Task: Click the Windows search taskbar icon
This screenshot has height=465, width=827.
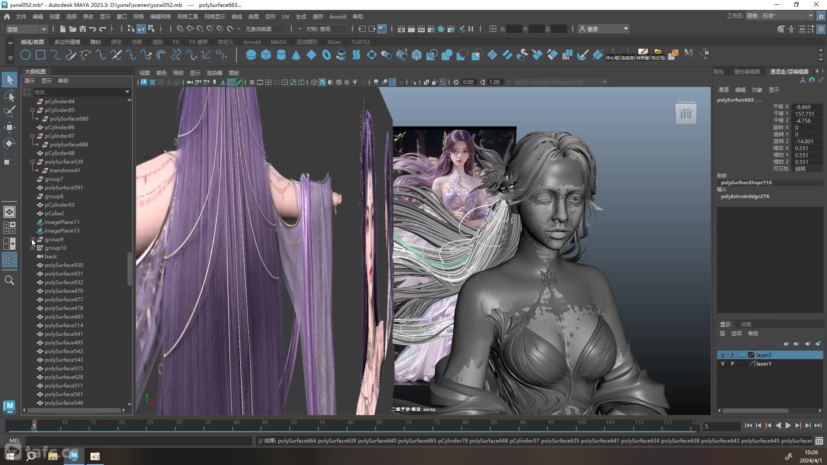Action: [x=31, y=456]
